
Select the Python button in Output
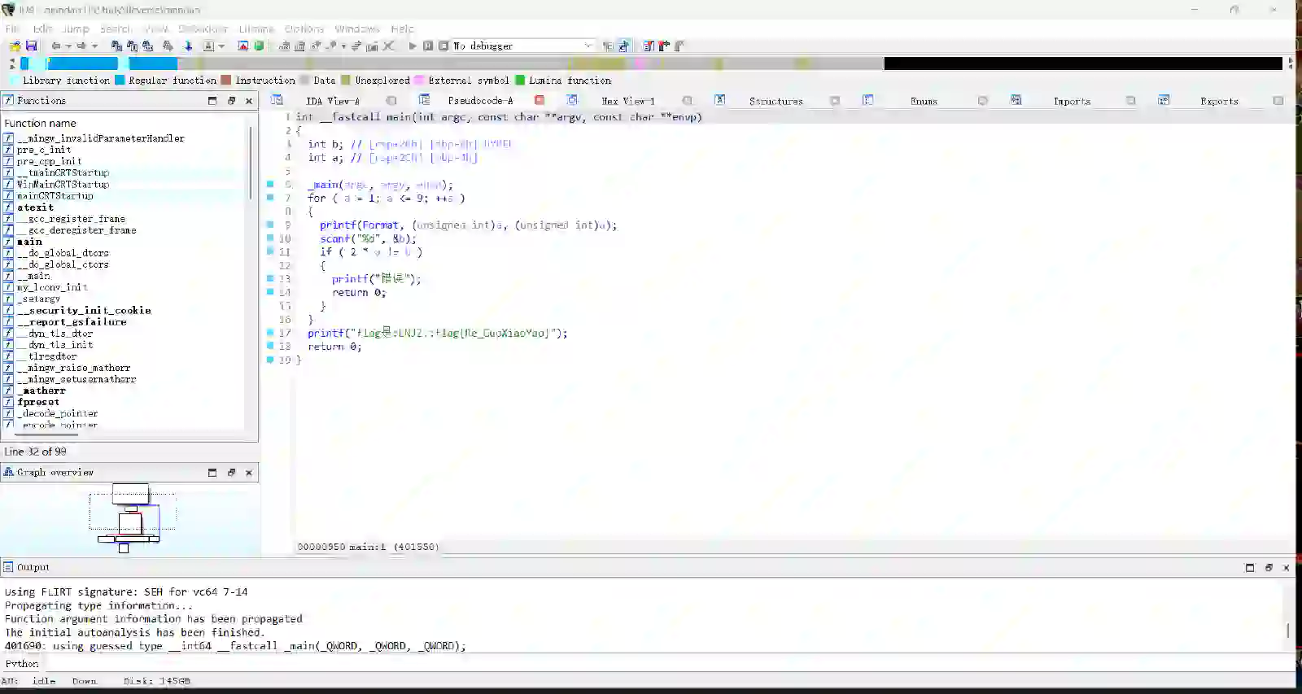[22, 664]
